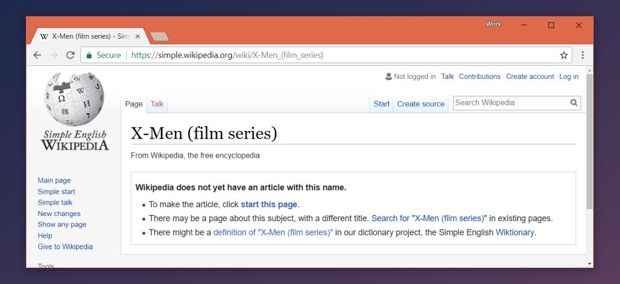Click the magnifier icon in Wikipedia search

tap(574, 103)
